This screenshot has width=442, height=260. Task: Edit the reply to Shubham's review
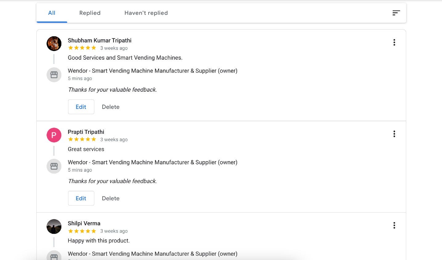(81, 107)
